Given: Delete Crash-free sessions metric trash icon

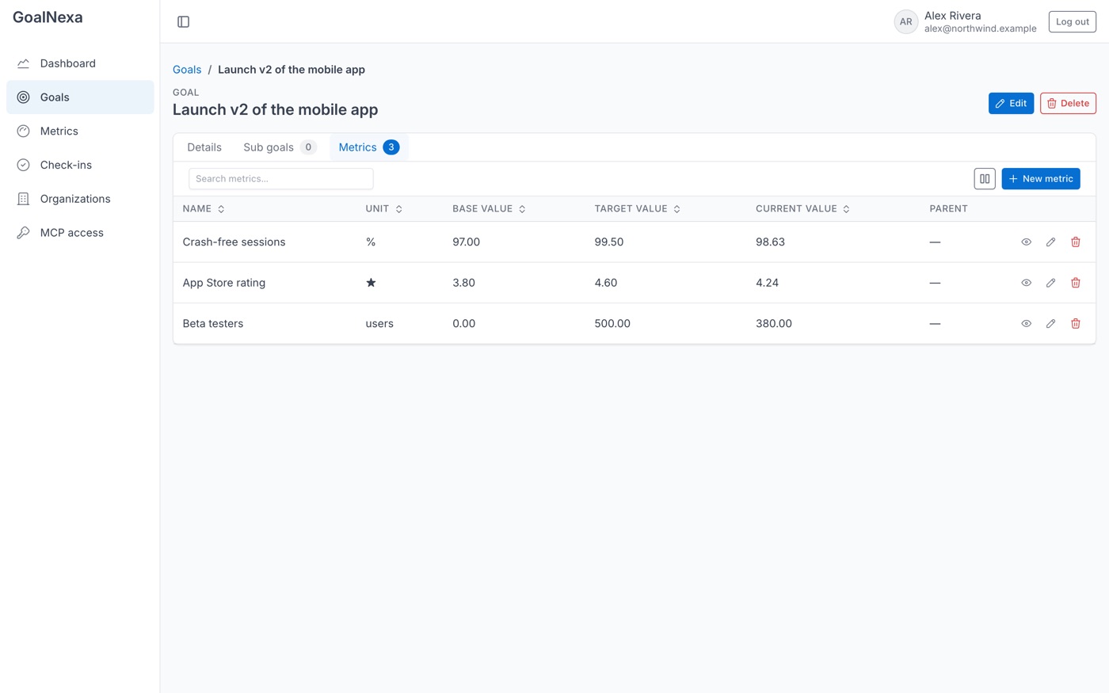Looking at the screenshot, I should click(x=1076, y=242).
